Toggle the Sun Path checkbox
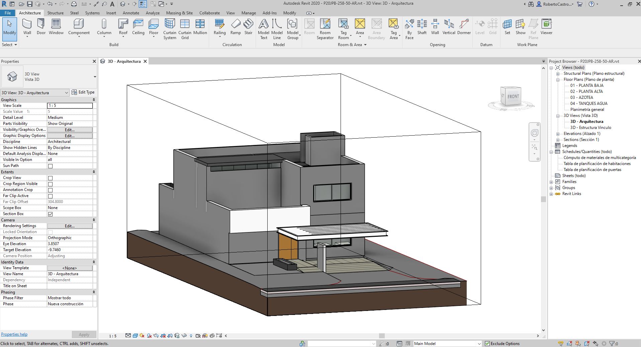 tap(50, 166)
